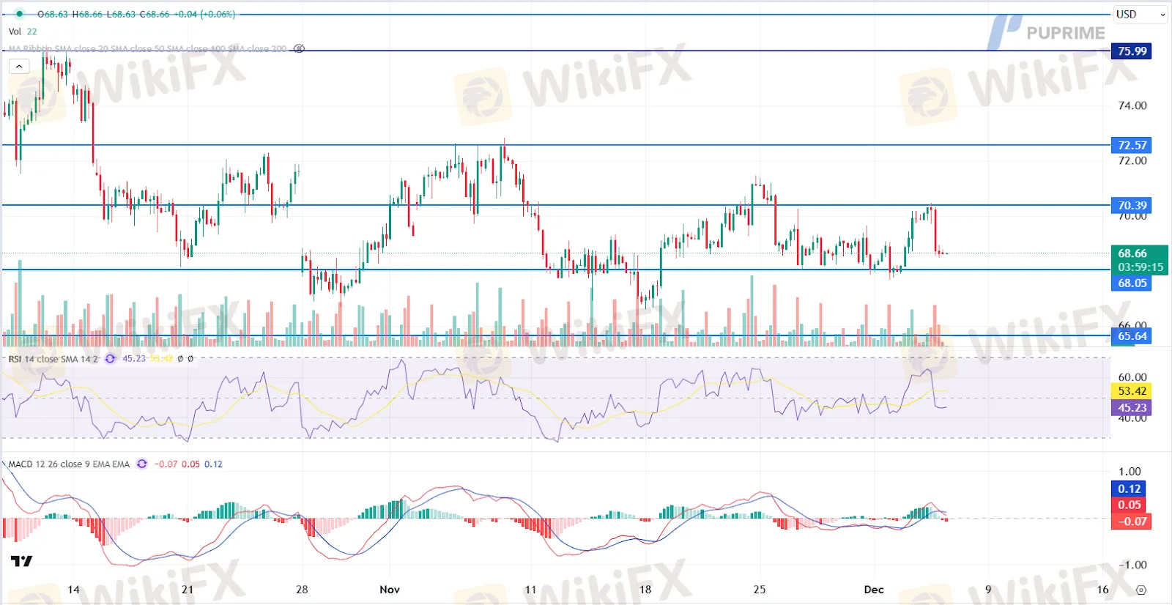Screen dimensions: 1172x605
Task: Click the 60.00 RSI scale value
Action: click(1132, 377)
